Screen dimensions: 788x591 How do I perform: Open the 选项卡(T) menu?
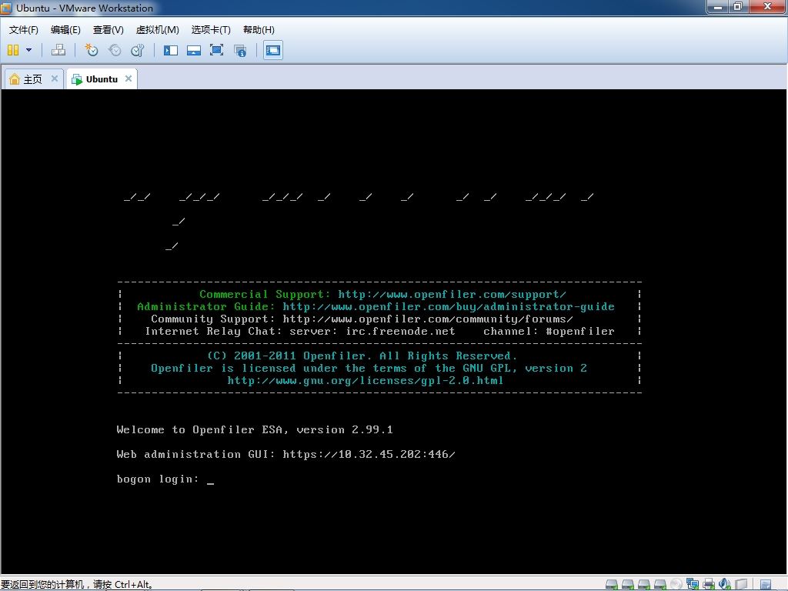coord(211,30)
